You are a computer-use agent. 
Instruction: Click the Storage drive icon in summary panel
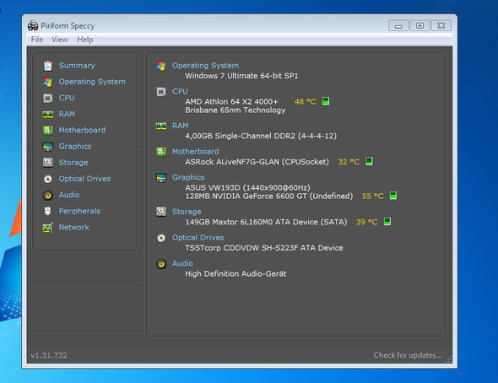click(x=161, y=212)
